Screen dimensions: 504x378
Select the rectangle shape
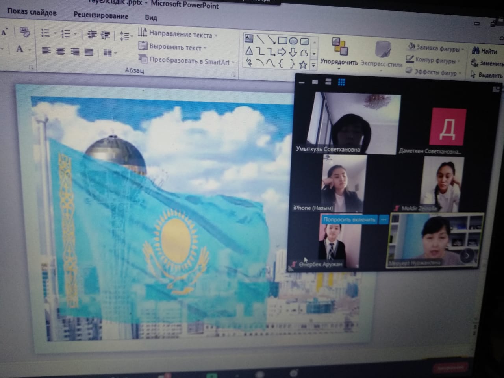click(x=282, y=40)
